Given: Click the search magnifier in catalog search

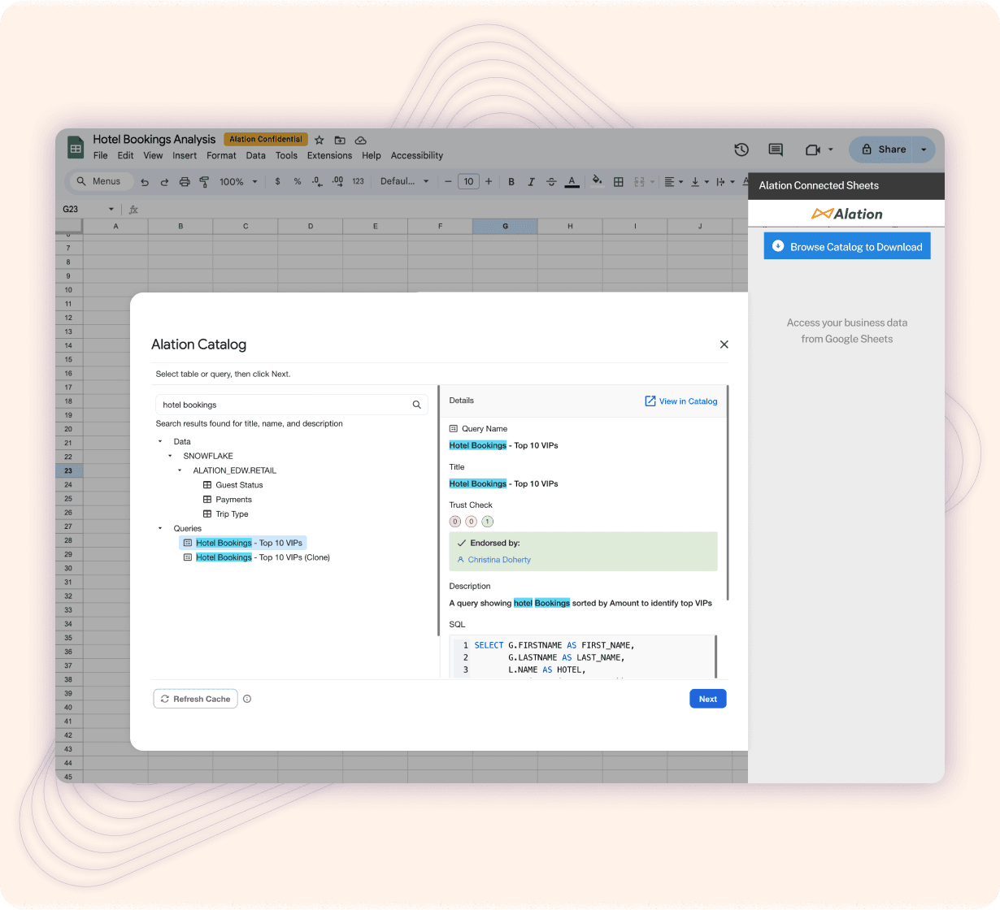Looking at the screenshot, I should point(416,405).
